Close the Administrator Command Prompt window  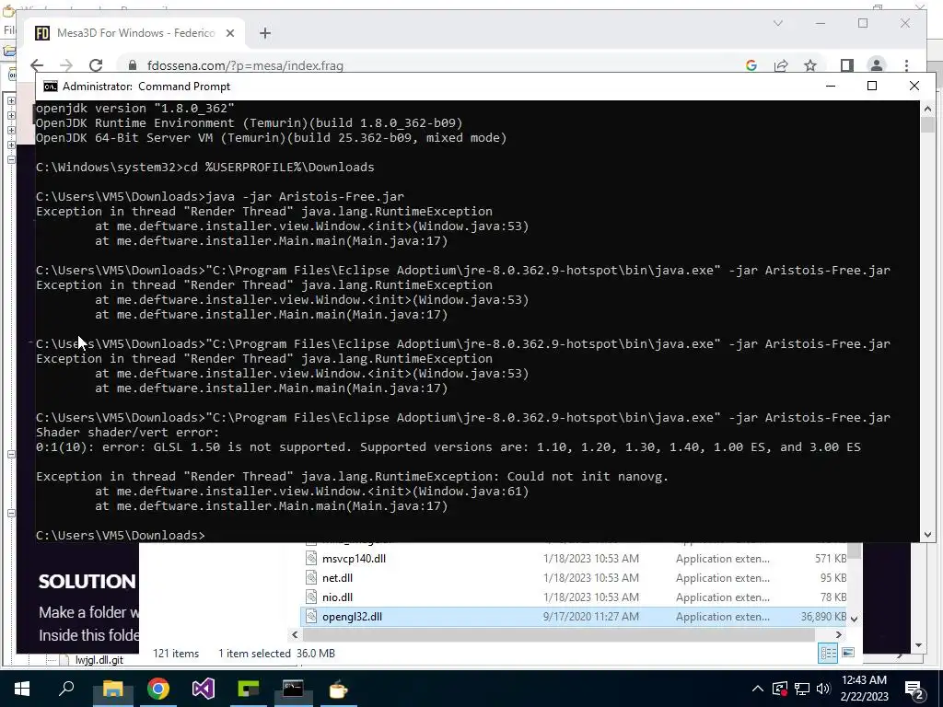click(914, 86)
